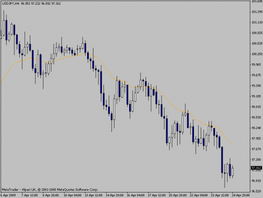Select the 97.380 price level label
The width and height of the screenshot is (263, 198).
pos(257,160)
